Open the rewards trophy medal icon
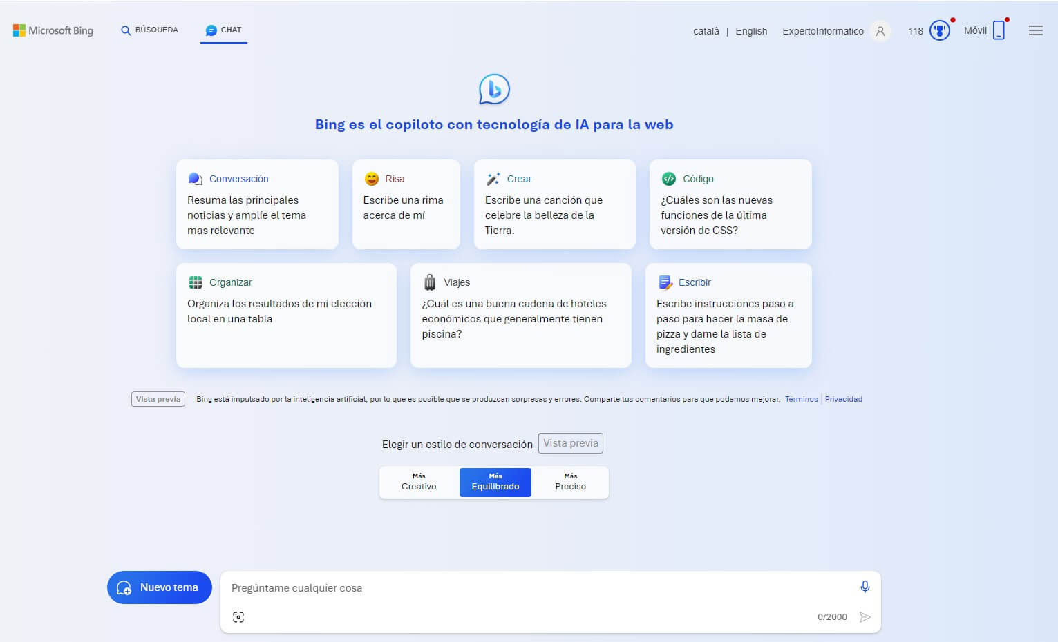1058x642 pixels. point(940,30)
